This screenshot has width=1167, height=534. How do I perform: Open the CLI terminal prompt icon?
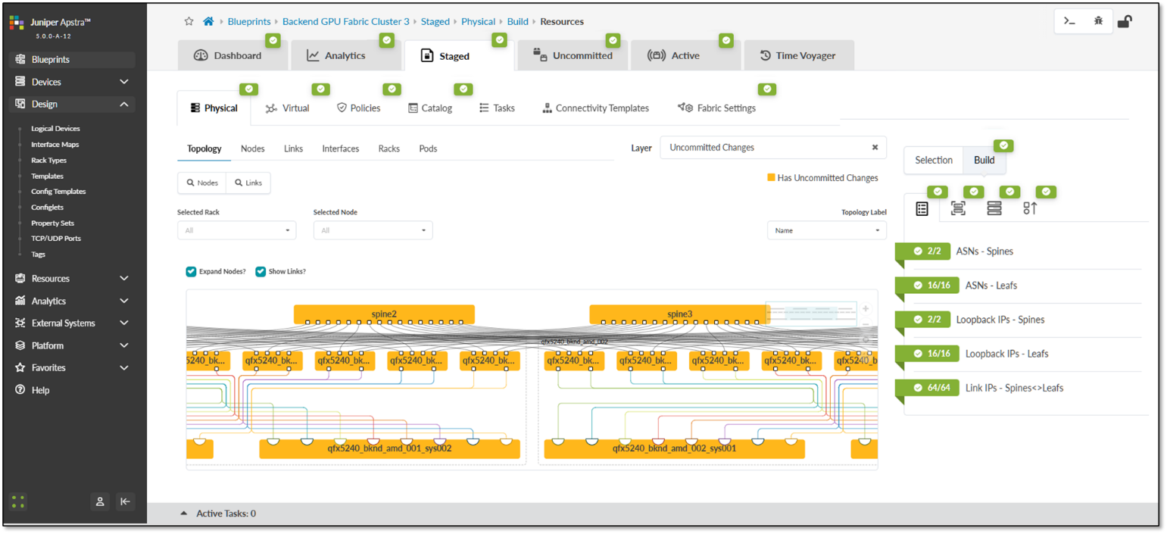click(x=1069, y=21)
